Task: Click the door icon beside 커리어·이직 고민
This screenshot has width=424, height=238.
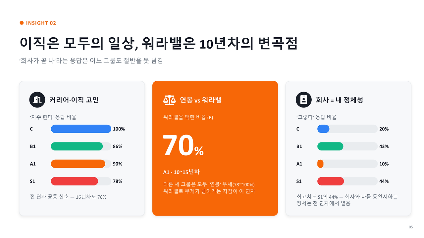Action: tap(37, 99)
